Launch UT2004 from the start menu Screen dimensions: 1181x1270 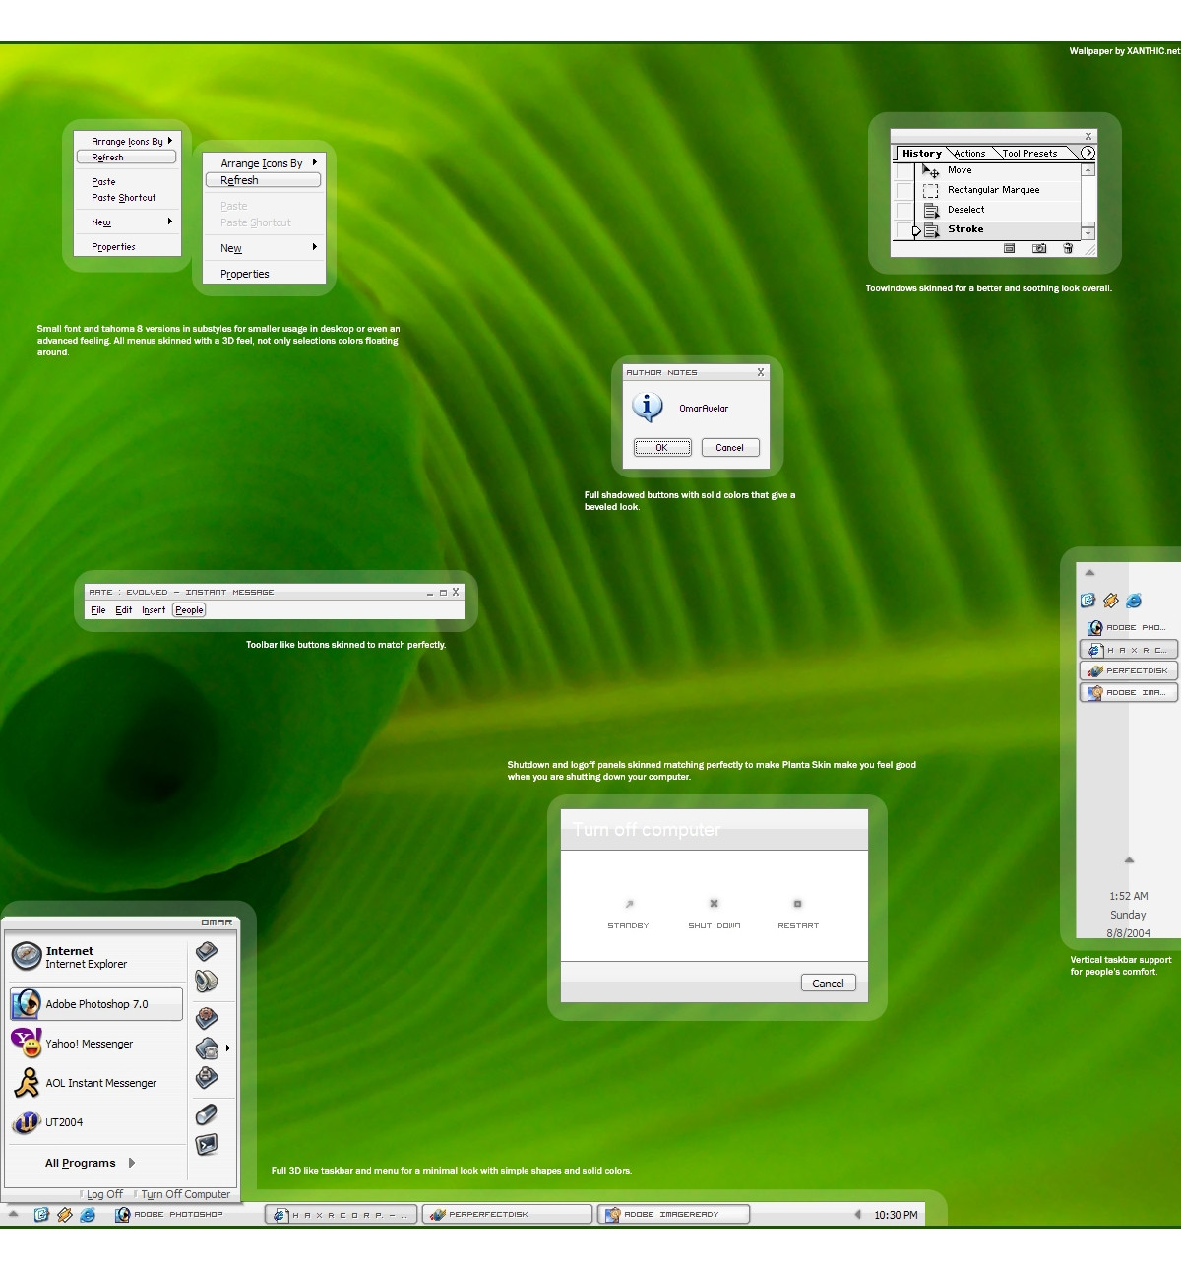pos(64,1122)
